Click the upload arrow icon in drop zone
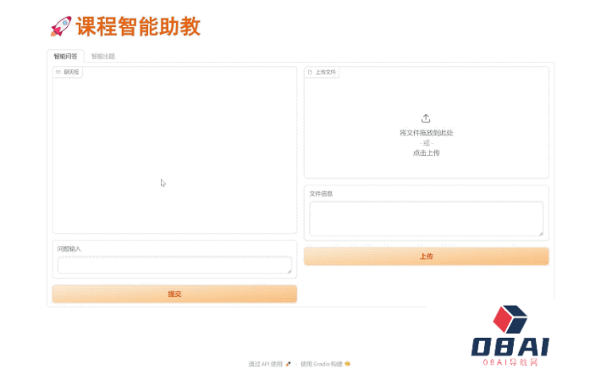The width and height of the screenshot is (601, 375). (426, 119)
